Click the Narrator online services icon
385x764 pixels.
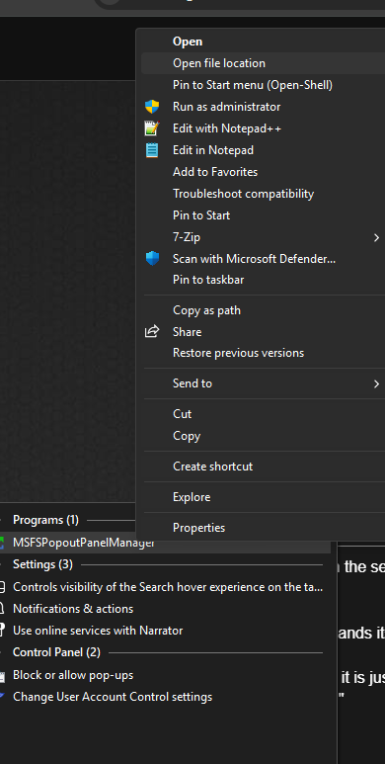[2, 631]
